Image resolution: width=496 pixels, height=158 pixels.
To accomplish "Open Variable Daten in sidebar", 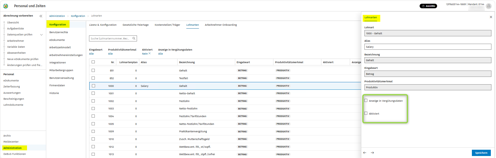I will [16, 47].
